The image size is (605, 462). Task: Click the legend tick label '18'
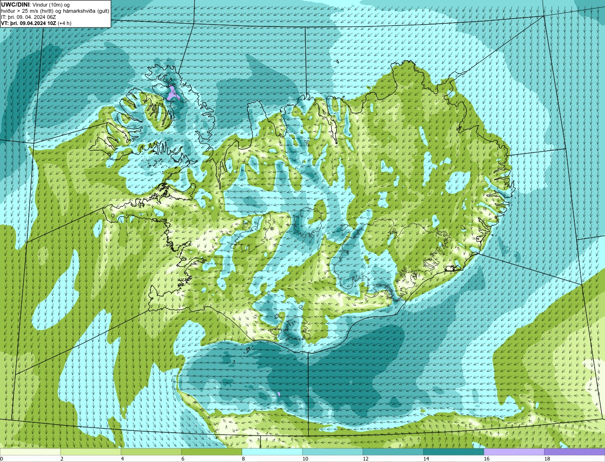coord(547,459)
